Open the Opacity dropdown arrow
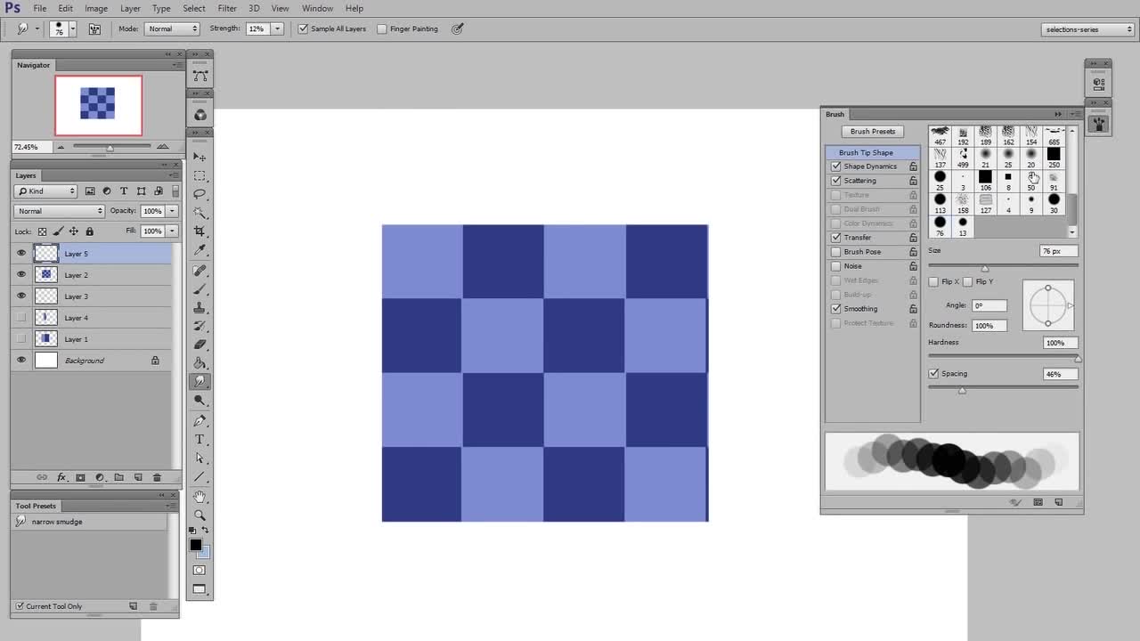Image resolution: width=1140 pixels, height=641 pixels. (172, 211)
